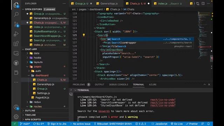Open the Azure panel tab
Viewport: 224px width, 126px height.
[153, 85]
